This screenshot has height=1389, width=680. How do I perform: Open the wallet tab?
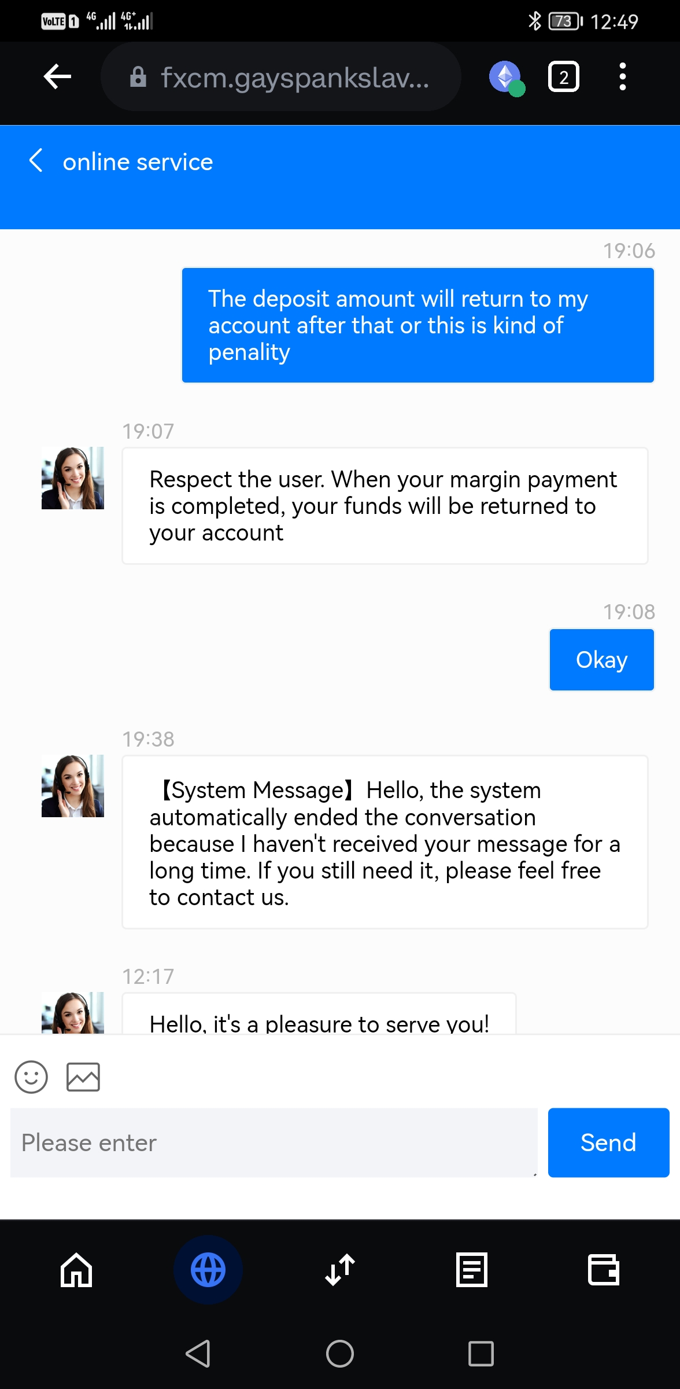coord(603,1270)
